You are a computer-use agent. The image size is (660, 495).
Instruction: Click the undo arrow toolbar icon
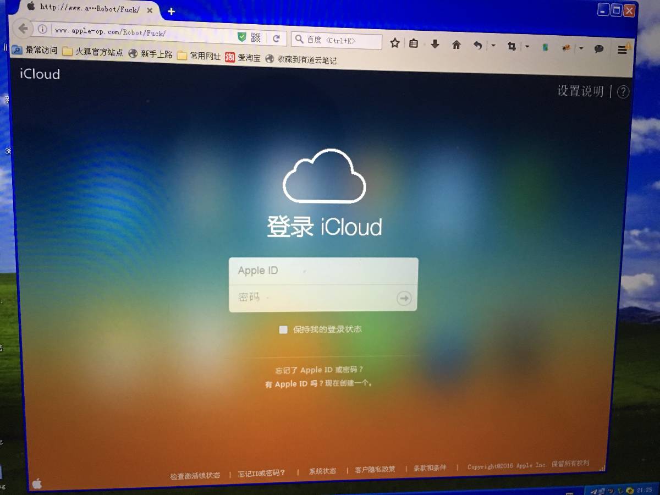coord(478,45)
